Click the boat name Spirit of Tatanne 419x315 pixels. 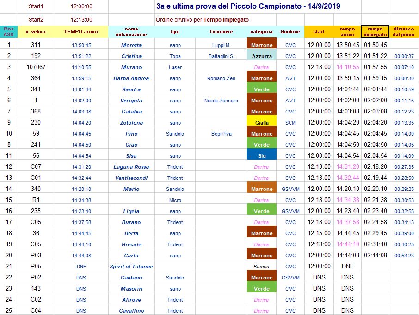(x=131, y=267)
